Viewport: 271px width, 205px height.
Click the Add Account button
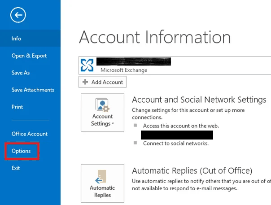coord(102,82)
